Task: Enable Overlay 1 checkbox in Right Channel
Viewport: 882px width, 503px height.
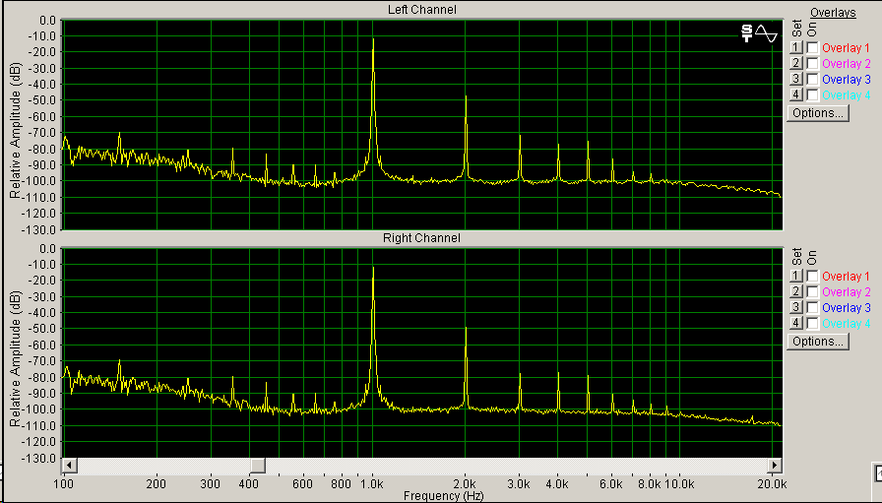Action: [x=812, y=277]
